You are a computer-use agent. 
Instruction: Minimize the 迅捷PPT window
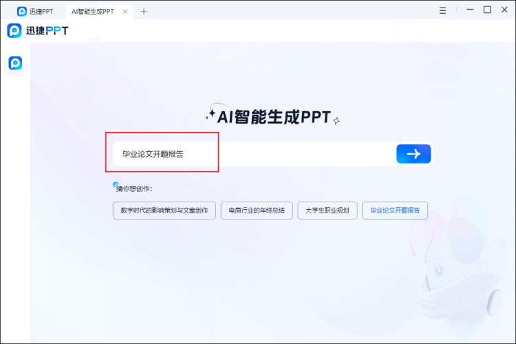tap(470, 10)
